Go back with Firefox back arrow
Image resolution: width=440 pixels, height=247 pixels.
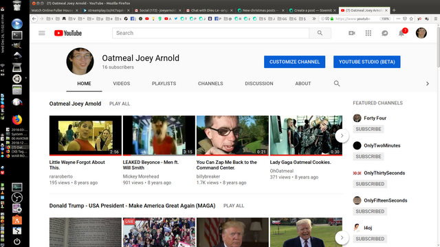tap(34, 19)
